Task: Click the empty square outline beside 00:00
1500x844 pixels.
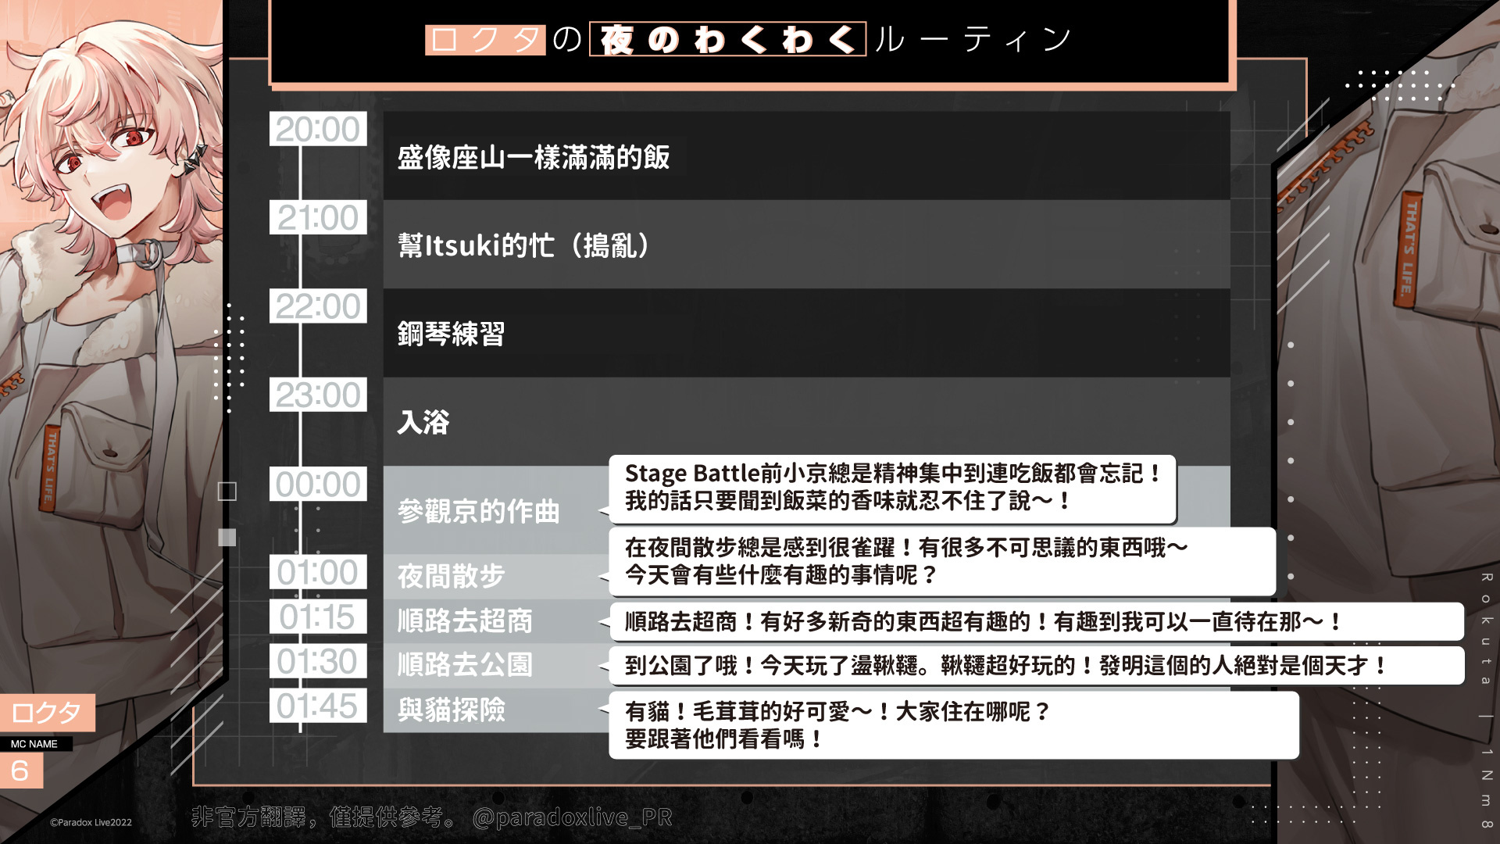Action: click(227, 491)
